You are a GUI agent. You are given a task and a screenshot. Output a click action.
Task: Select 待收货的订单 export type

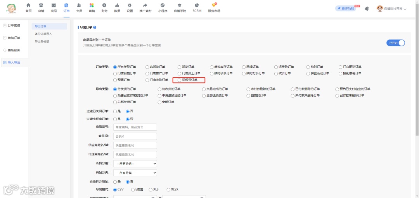click(x=160, y=89)
